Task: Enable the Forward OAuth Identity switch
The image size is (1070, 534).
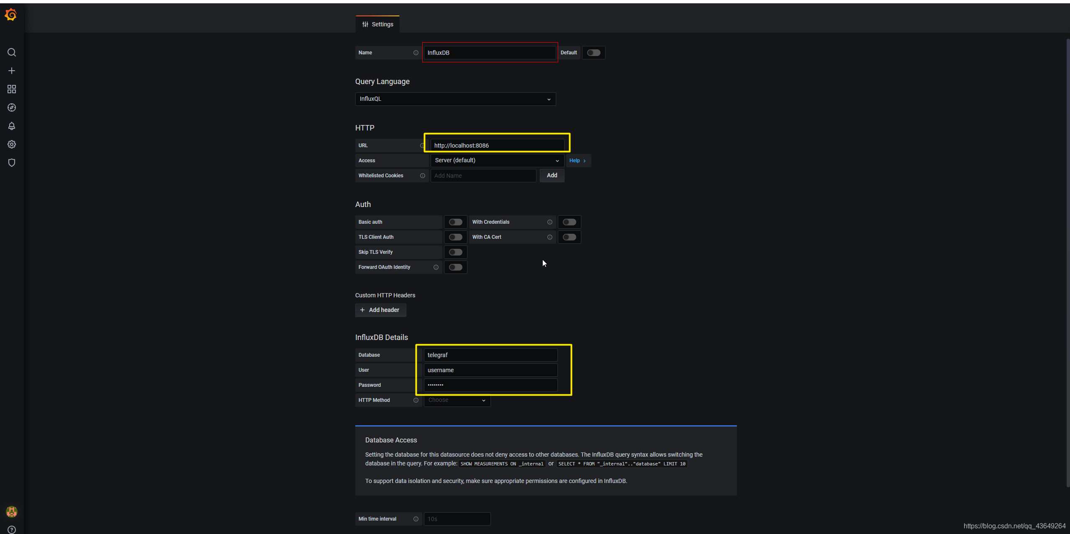Action: point(455,267)
